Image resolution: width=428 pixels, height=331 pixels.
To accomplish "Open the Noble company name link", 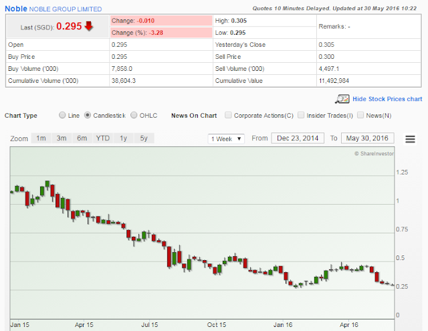I will click(x=16, y=9).
